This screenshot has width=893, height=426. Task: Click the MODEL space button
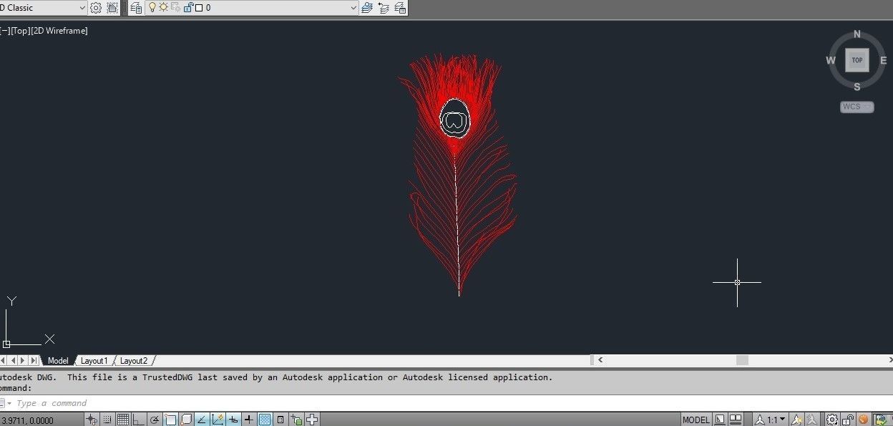[x=696, y=420]
